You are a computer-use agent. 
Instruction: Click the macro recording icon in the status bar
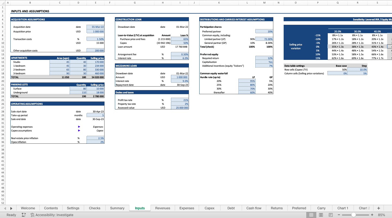point(24,215)
